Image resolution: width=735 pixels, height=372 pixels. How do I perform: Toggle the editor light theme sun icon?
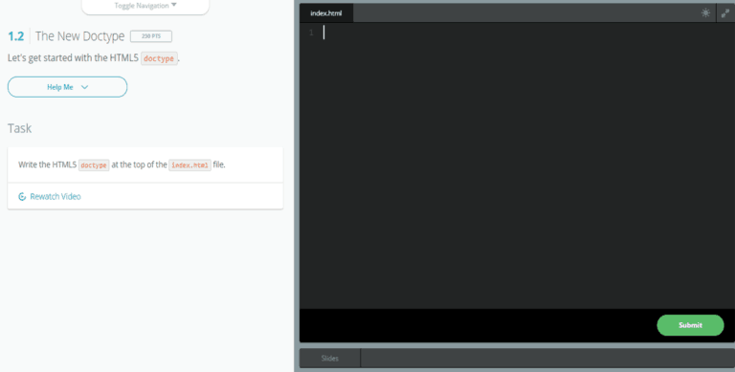(x=705, y=13)
